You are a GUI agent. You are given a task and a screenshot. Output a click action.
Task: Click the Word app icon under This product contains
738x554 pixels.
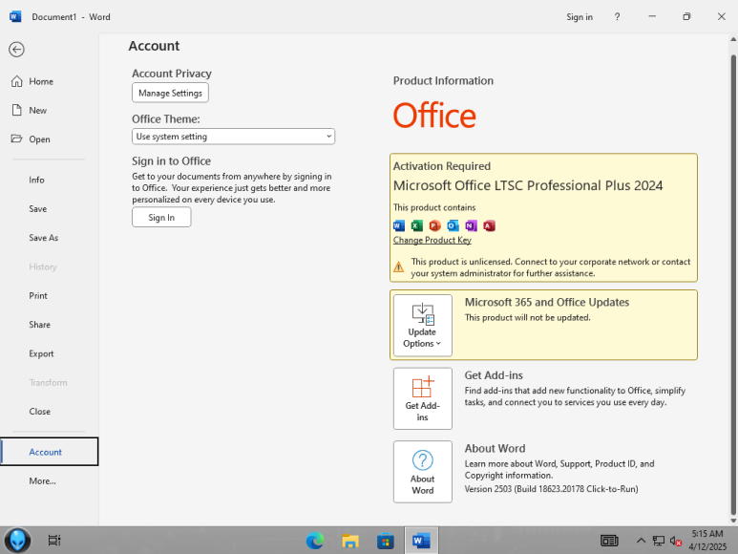399,226
